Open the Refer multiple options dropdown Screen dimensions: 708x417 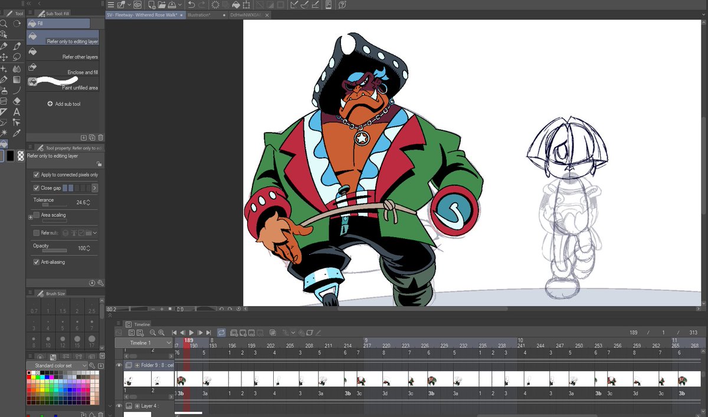94,233
